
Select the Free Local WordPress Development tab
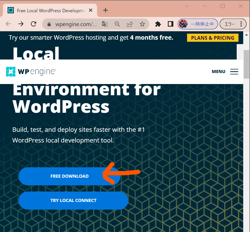click(x=50, y=10)
